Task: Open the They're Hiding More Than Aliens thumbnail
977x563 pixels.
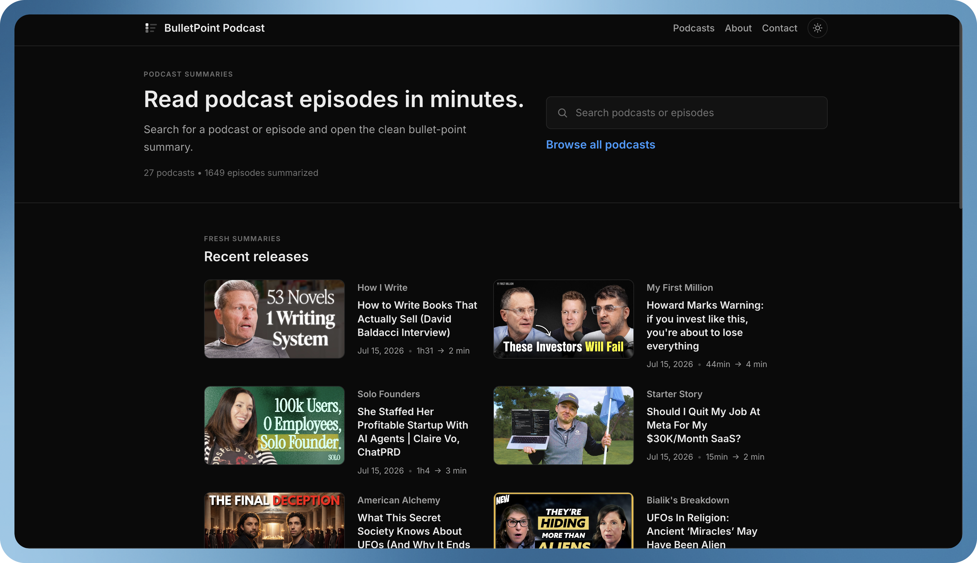Action: (563, 520)
